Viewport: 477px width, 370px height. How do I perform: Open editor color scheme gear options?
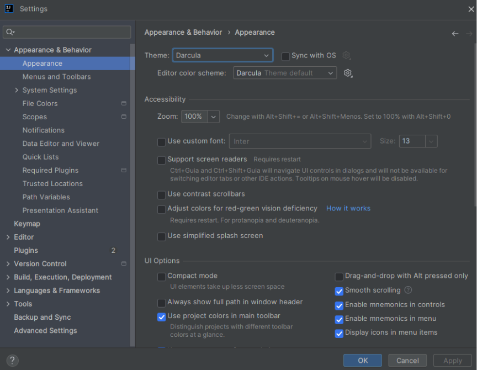click(348, 73)
